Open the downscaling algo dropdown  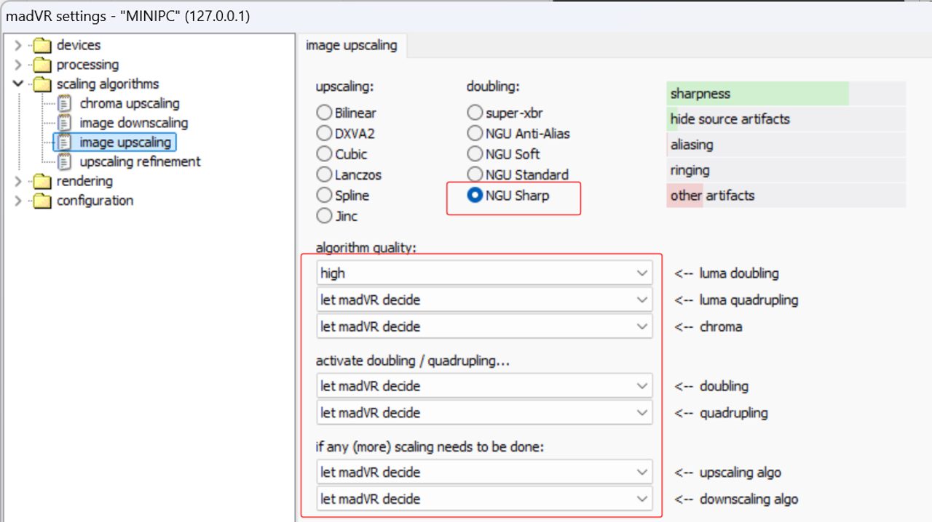coord(485,499)
